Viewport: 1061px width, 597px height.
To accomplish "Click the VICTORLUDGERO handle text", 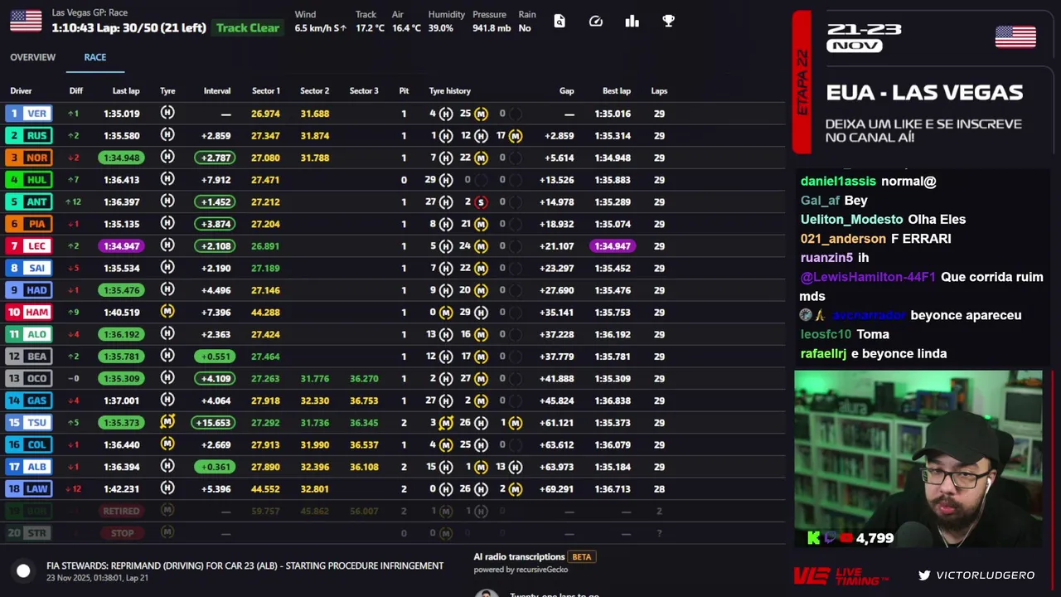I will coord(986,575).
